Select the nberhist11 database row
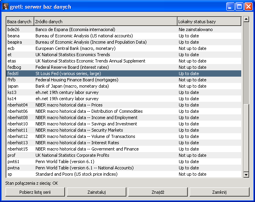The width and height of the screenshot is (255, 202). point(124,130)
